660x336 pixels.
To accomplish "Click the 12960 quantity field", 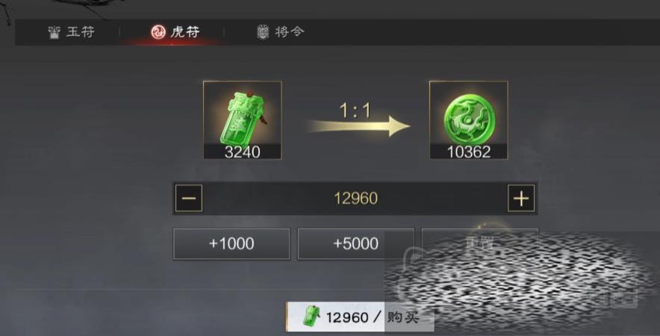I will [x=355, y=199].
